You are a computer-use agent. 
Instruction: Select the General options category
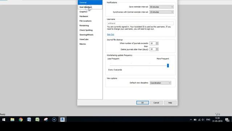tap(90, 3)
